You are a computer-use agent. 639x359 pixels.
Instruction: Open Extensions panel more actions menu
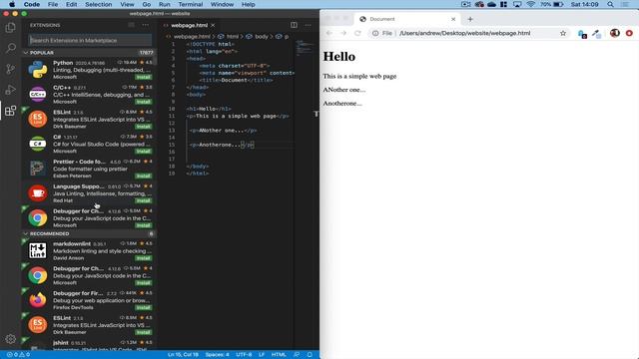145,25
